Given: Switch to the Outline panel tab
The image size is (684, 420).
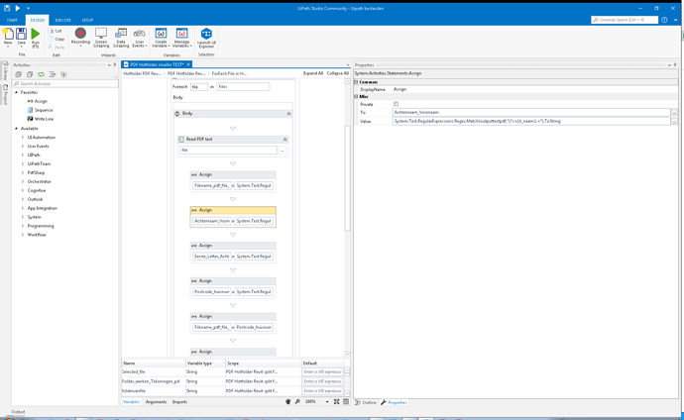Looking at the screenshot, I should tap(367, 402).
